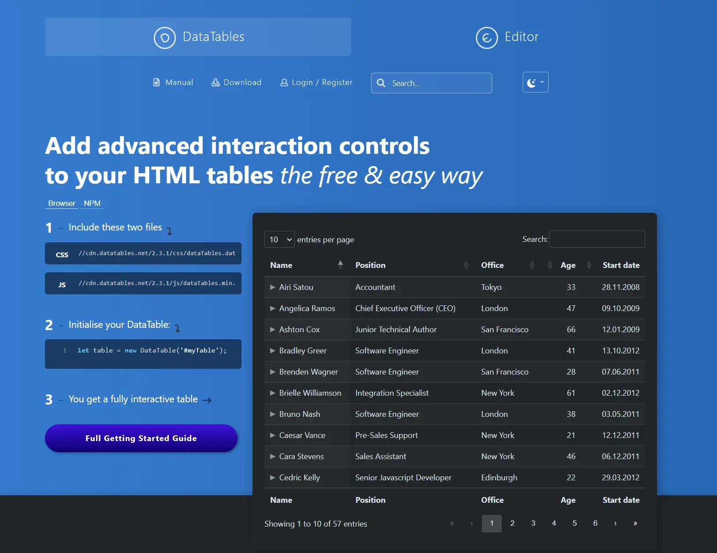The width and height of the screenshot is (717, 553).
Task: Click Full Getting Started Guide button
Action: point(141,438)
